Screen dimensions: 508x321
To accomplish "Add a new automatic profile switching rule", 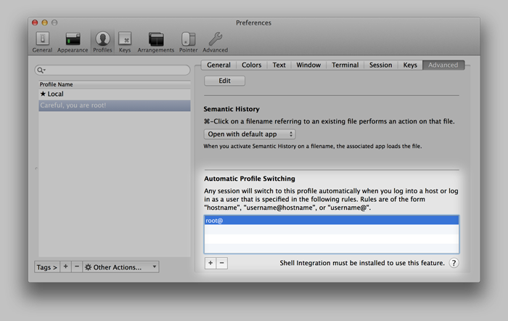I will [210, 263].
